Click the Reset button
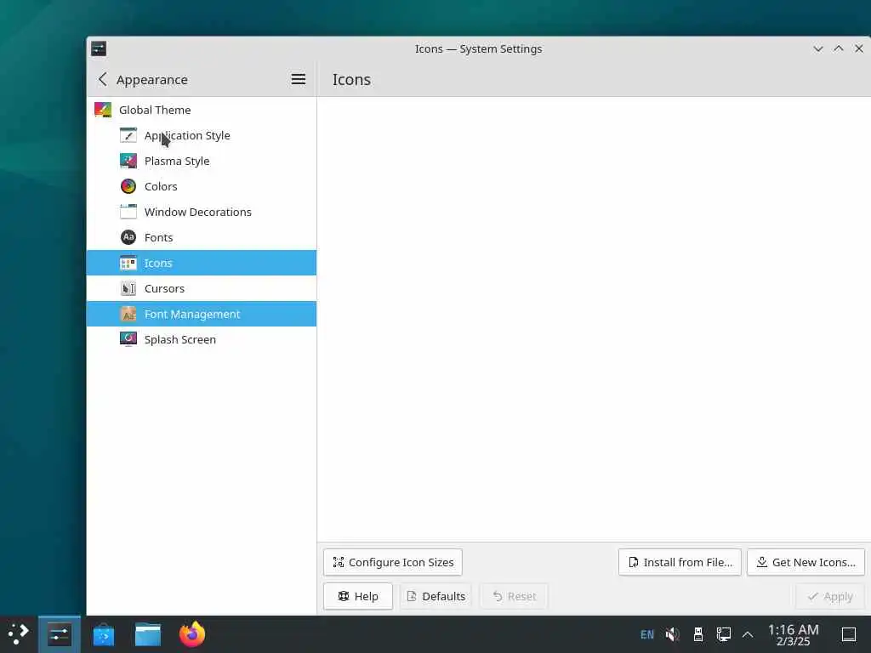Image resolution: width=871 pixels, height=653 pixels. (x=515, y=596)
